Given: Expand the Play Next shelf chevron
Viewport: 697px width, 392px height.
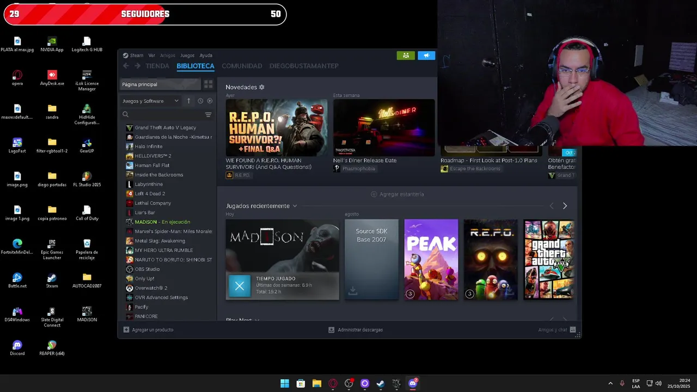Looking at the screenshot, I should pos(257,320).
